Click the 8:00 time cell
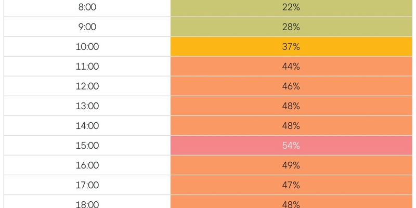 (x=87, y=7)
